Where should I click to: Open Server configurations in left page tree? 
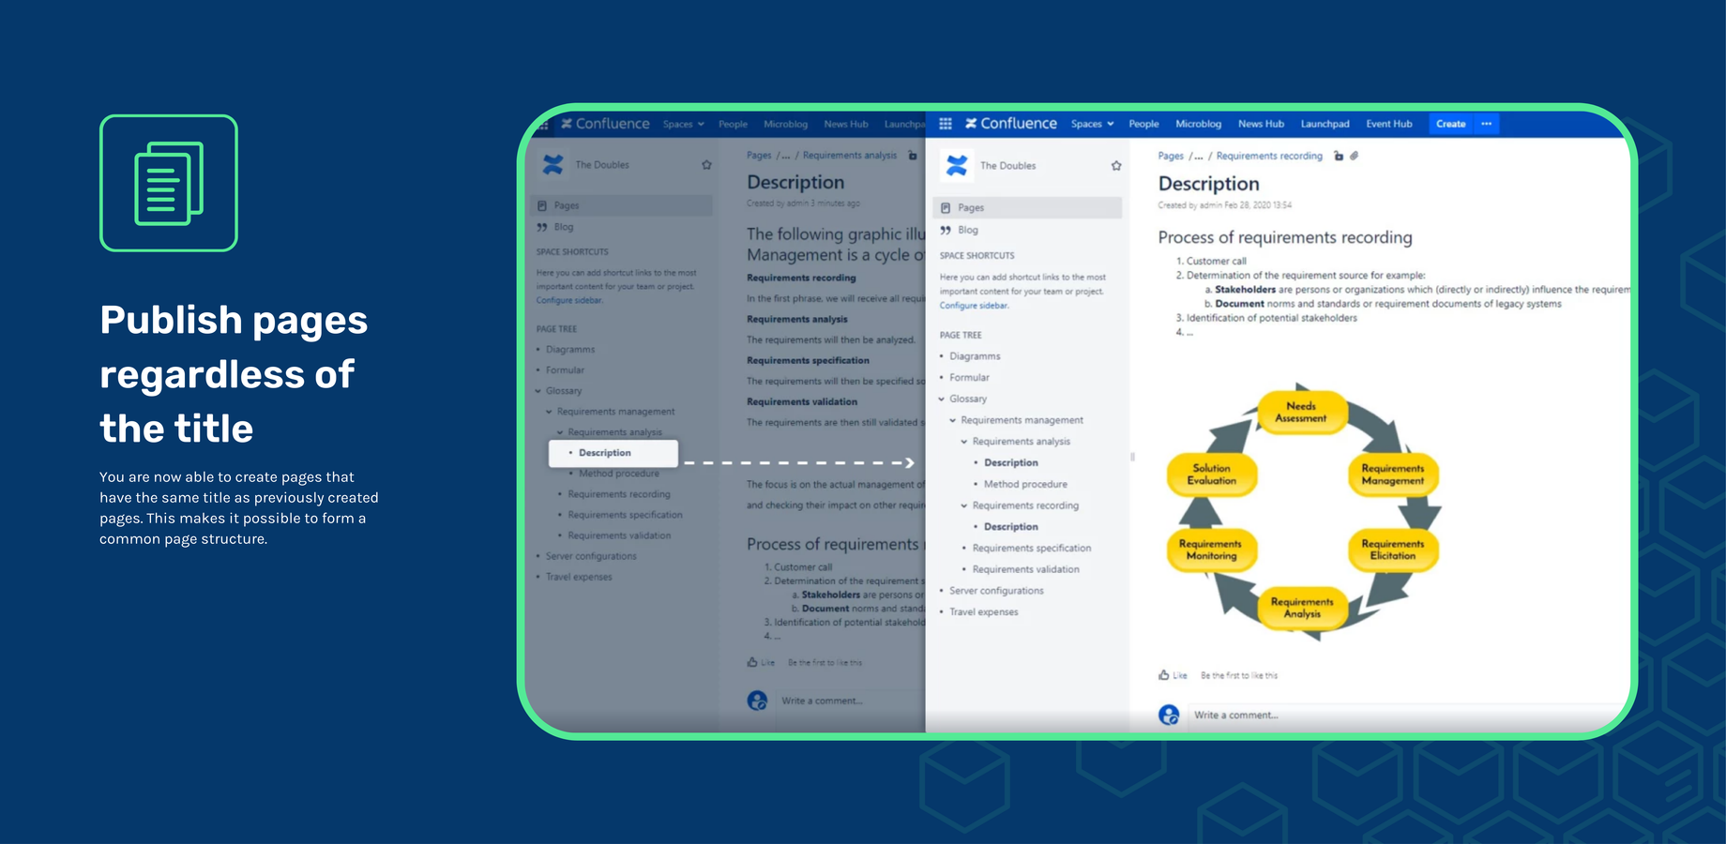(x=591, y=556)
